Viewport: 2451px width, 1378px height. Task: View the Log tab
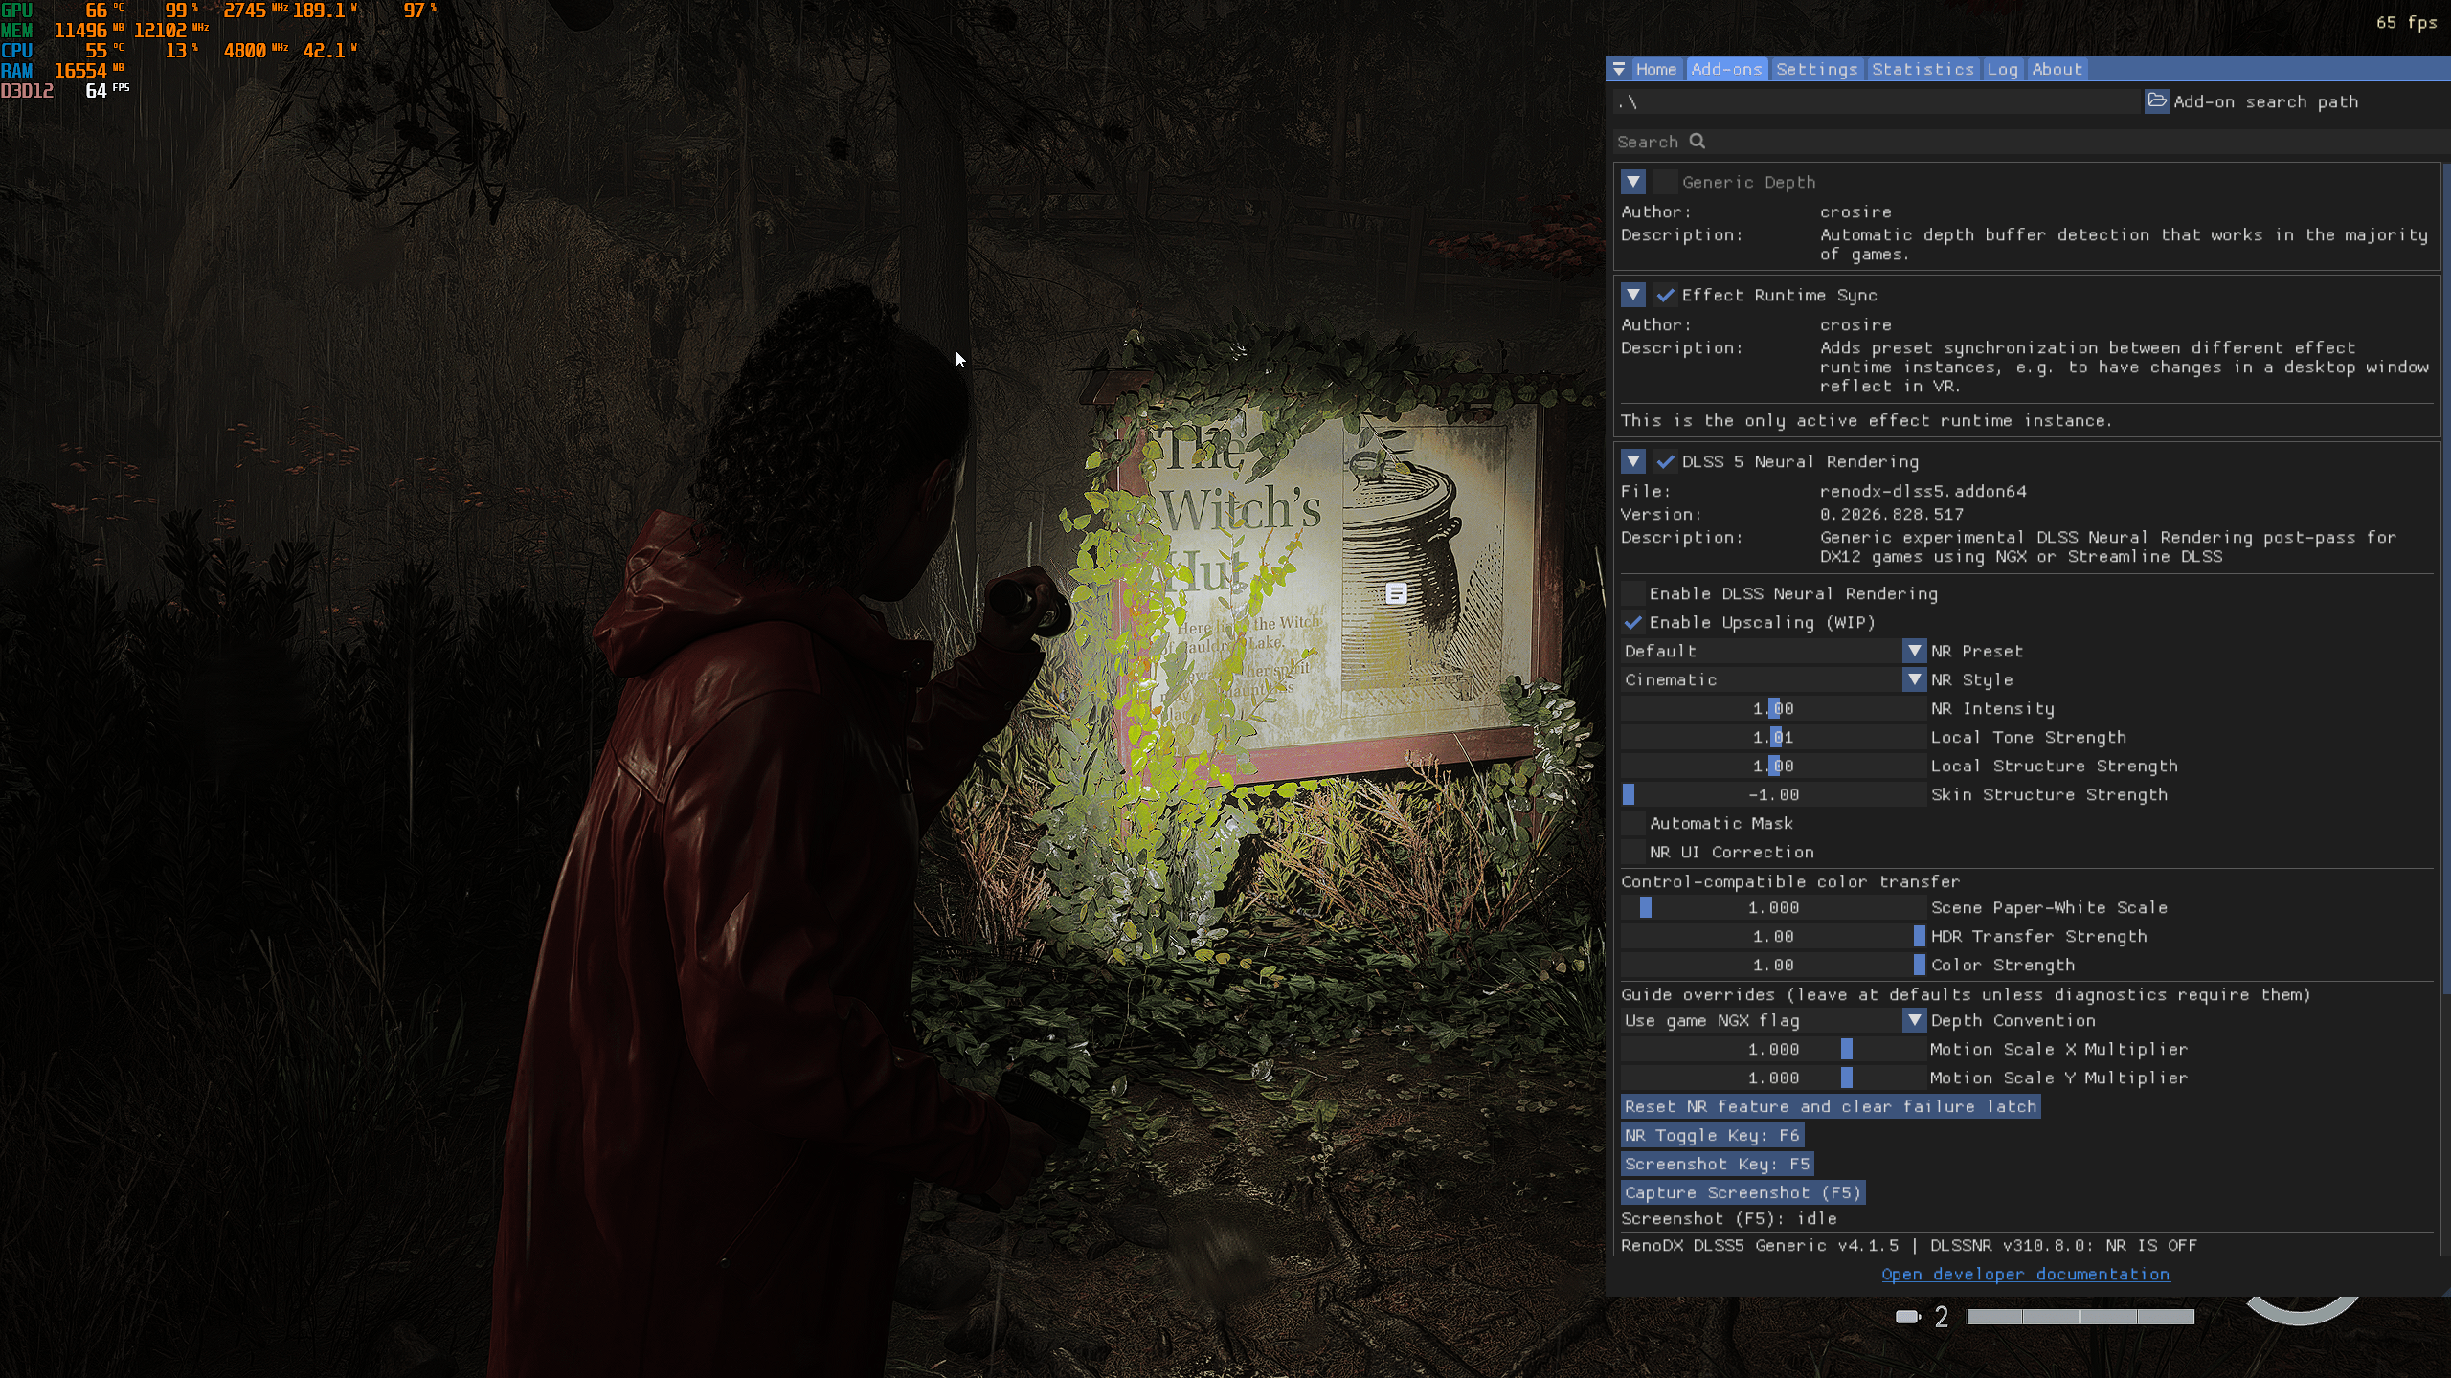(2002, 69)
